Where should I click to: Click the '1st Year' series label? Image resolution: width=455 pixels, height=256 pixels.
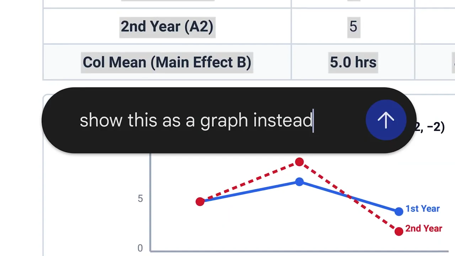pyautogui.click(x=423, y=209)
